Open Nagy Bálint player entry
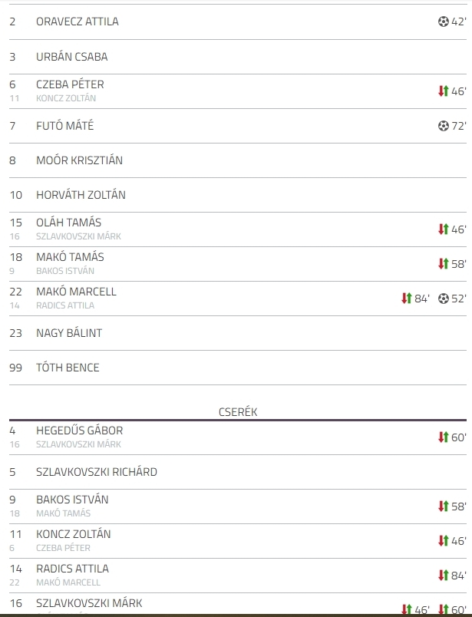Screen dimensions: 472x617 69,333
